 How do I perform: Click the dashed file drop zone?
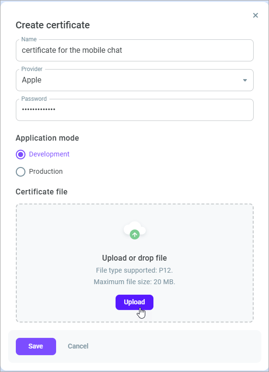point(135,263)
